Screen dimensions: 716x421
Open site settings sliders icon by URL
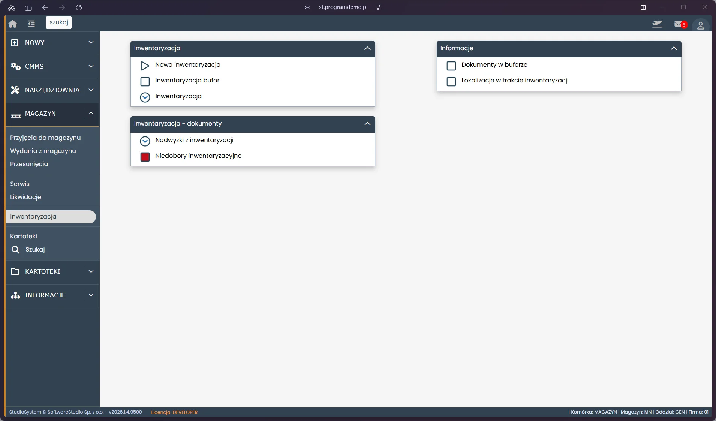379,7
